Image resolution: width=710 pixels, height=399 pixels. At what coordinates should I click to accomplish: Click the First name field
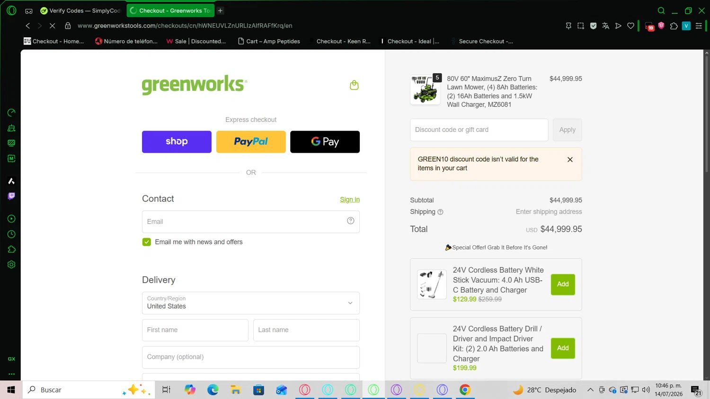[195, 330]
